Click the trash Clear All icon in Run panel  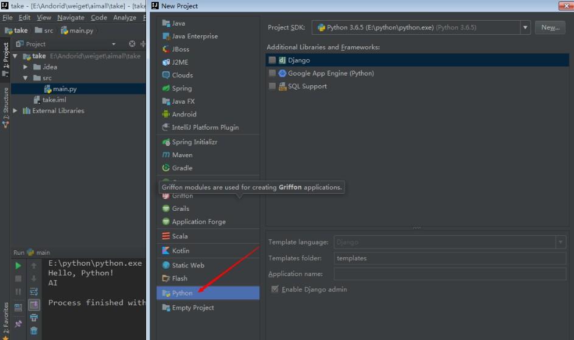coord(33,331)
